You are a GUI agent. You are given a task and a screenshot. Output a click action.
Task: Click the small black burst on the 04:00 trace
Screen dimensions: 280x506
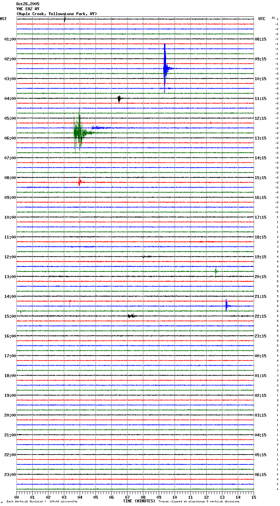coord(119,98)
